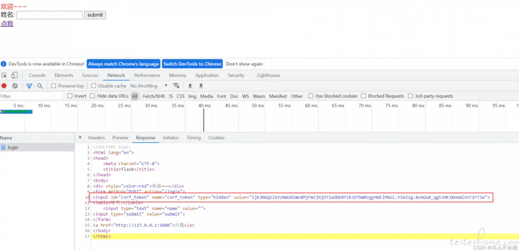The width and height of the screenshot is (519, 250).
Task: Click the export HAR download icon
Action: coord(201,86)
